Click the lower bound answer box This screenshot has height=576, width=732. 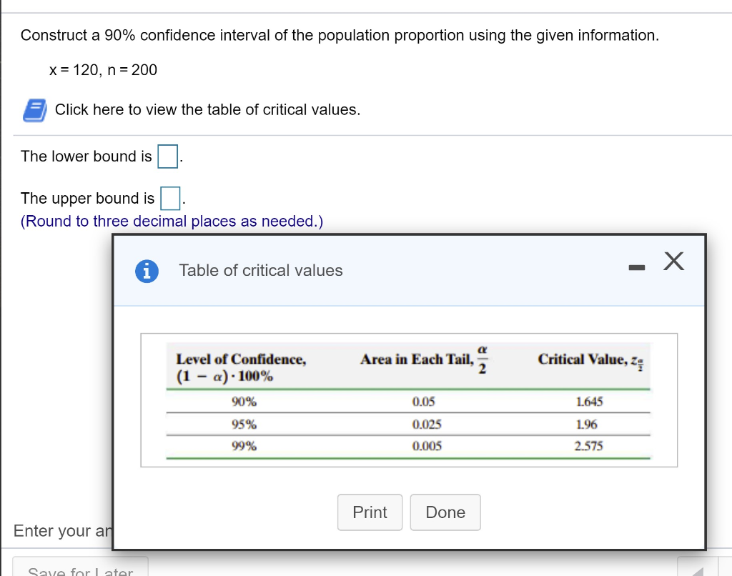click(x=167, y=157)
